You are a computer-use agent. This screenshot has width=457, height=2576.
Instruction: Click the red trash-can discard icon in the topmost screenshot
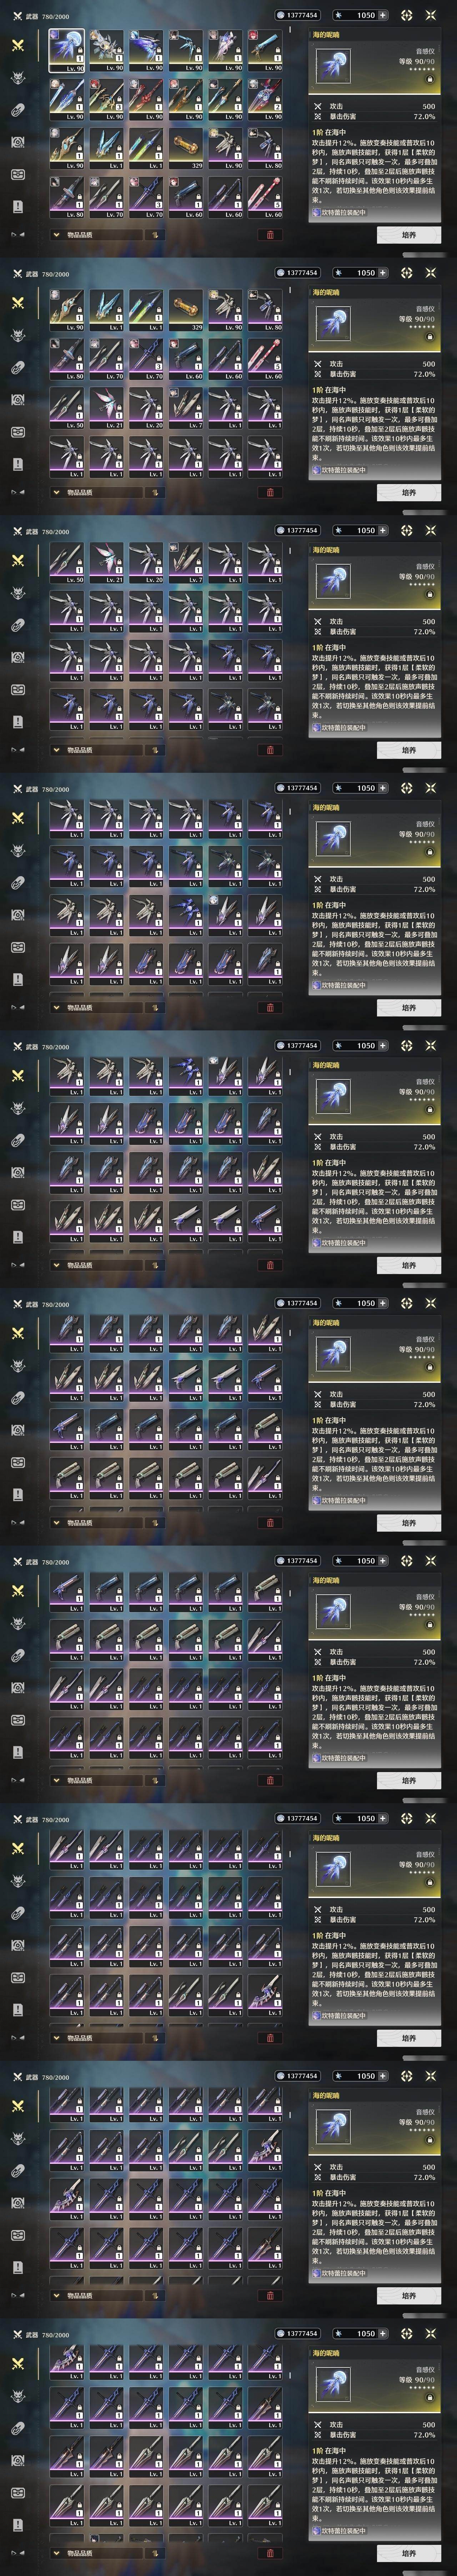tap(270, 235)
